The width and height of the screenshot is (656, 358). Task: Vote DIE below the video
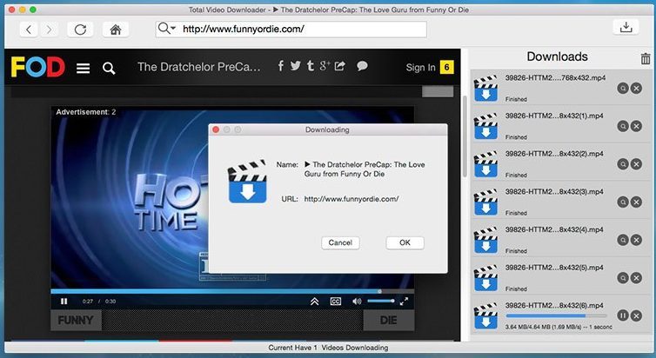coord(389,321)
